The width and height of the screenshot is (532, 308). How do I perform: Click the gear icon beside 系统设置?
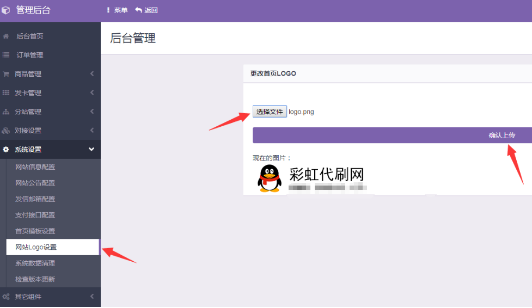point(6,150)
